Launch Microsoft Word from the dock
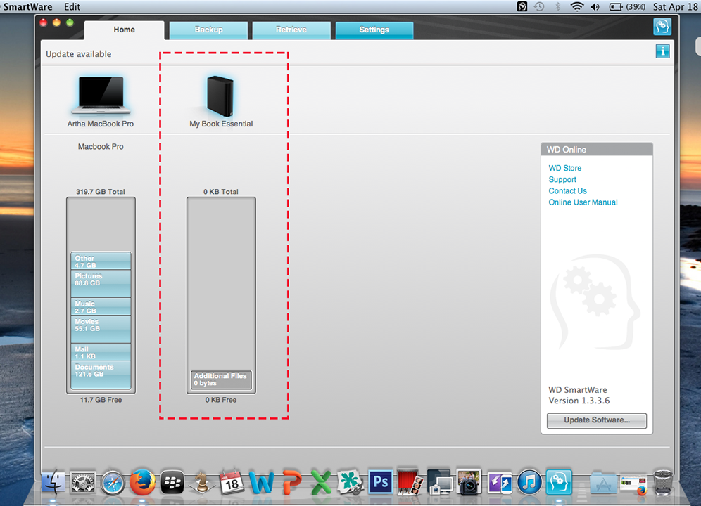Image resolution: width=701 pixels, height=506 pixels. pos(262,483)
